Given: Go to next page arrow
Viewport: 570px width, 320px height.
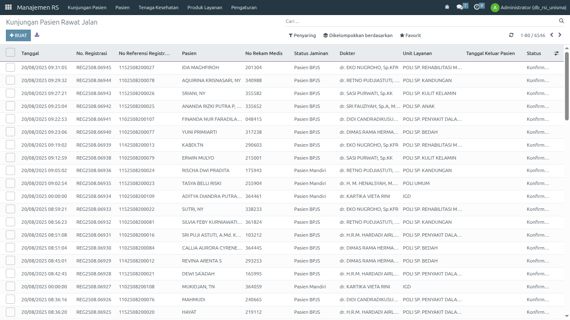Looking at the screenshot, I should point(560,35).
